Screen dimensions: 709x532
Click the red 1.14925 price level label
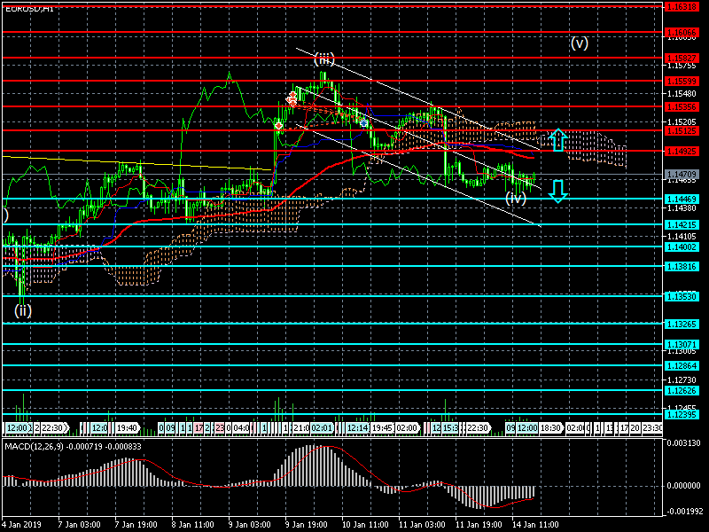pos(682,152)
